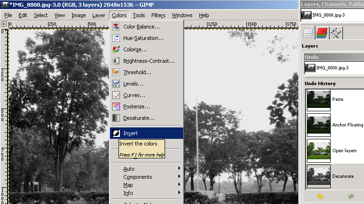
Task: Switch to the Paths dock tab icon
Action: pyautogui.click(x=336, y=33)
